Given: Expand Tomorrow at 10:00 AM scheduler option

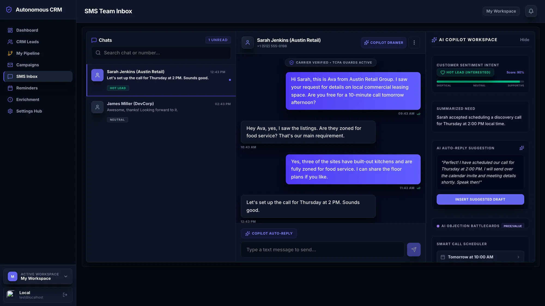Looking at the screenshot, I should (x=480, y=257).
